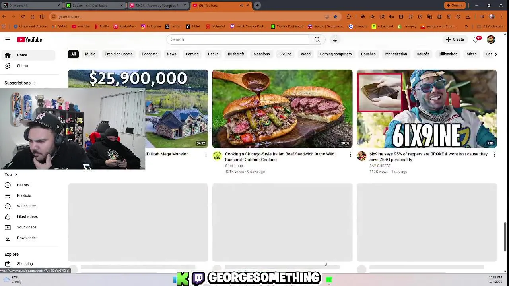Open Liked videos in the sidebar
509x286 pixels.
point(28,216)
